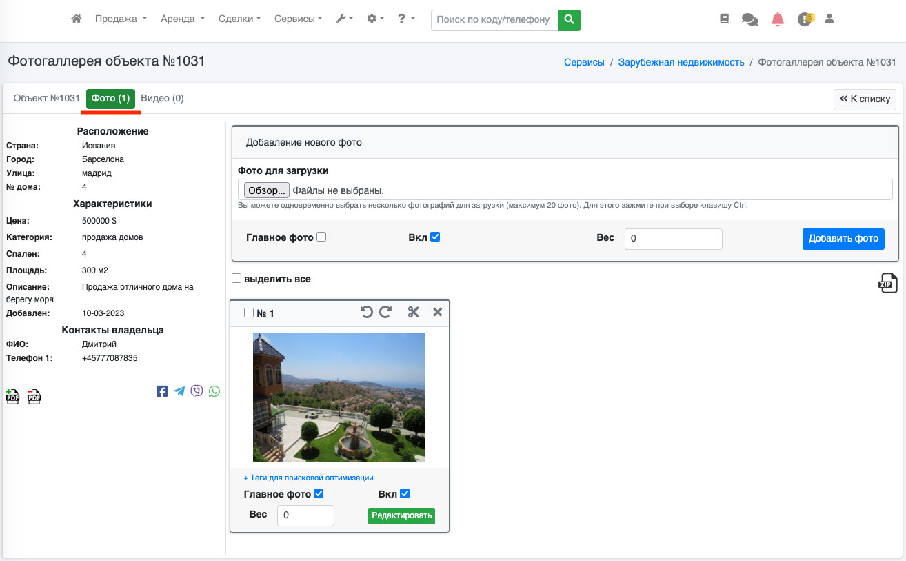
Task: Click the scissors crop icon
Action: pos(414,313)
